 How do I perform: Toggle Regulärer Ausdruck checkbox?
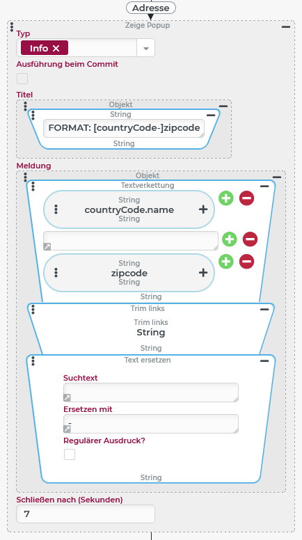pyautogui.click(x=70, y=454)
